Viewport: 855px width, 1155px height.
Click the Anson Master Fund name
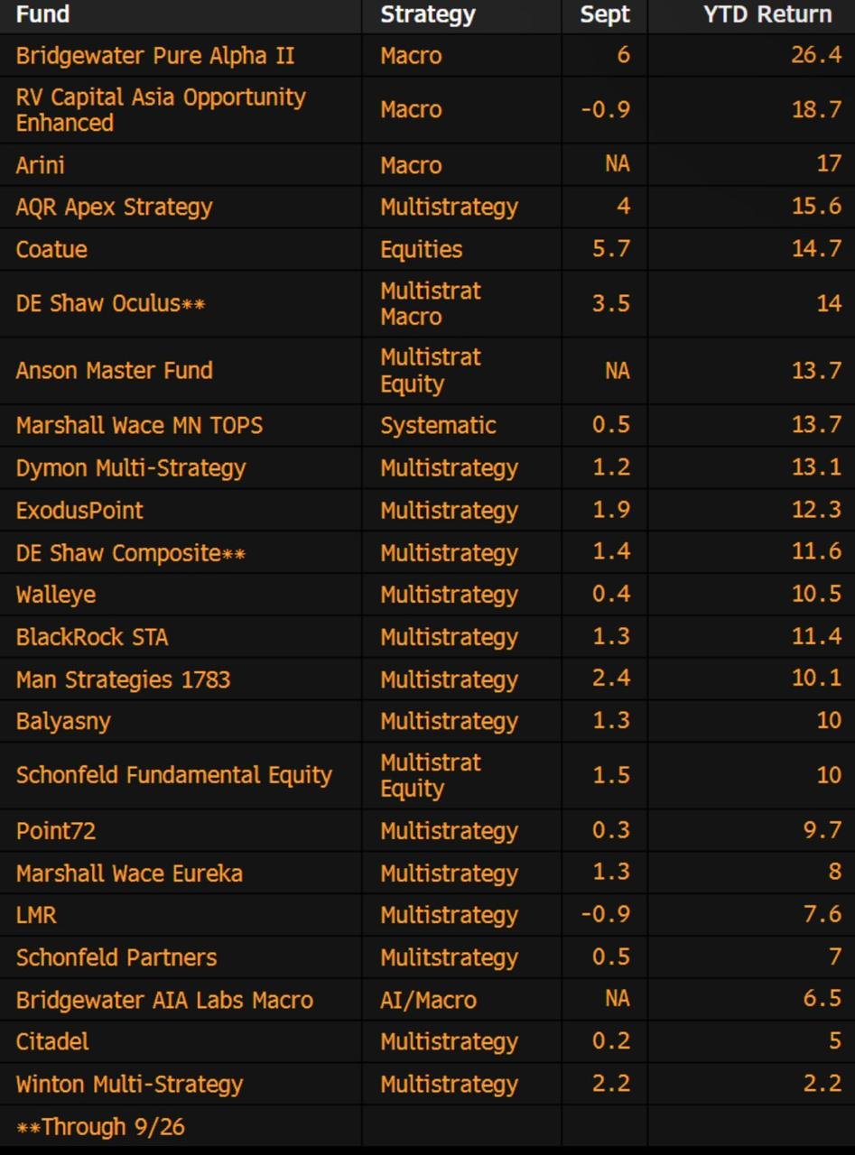(x=114, y=370)
